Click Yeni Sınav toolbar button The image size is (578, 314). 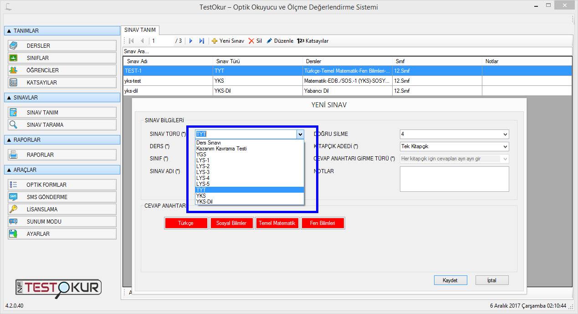[x=228, y=41]
